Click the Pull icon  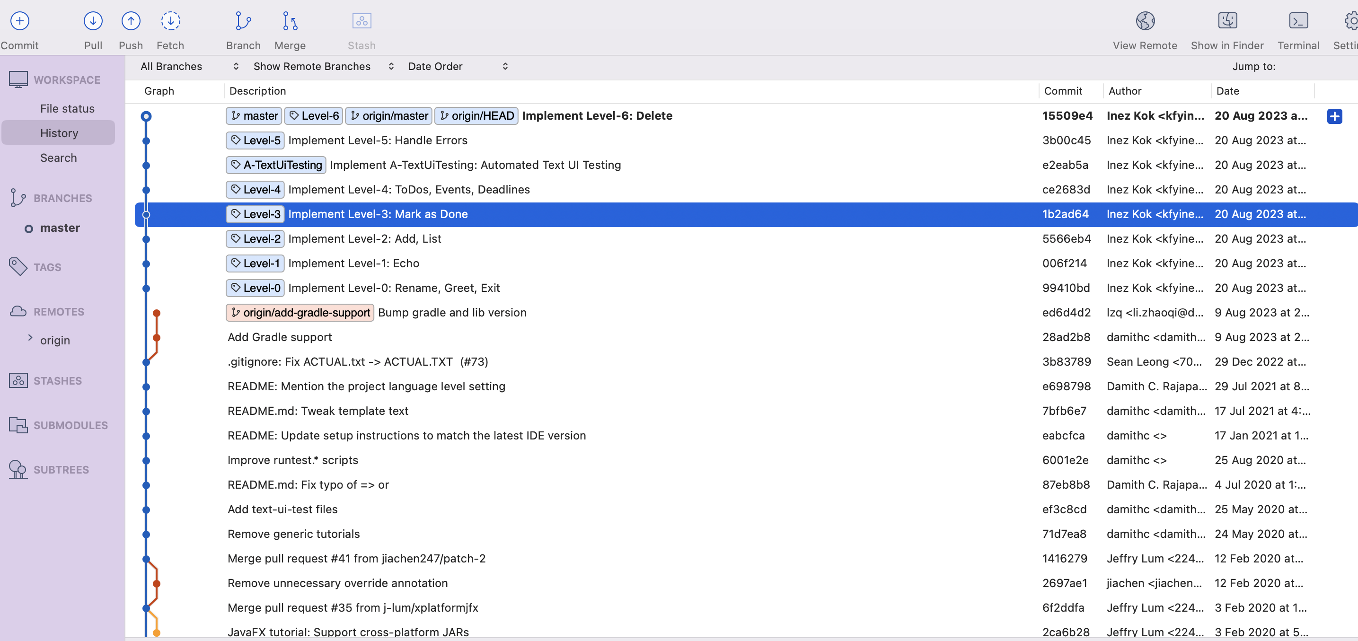click(93, 21)
